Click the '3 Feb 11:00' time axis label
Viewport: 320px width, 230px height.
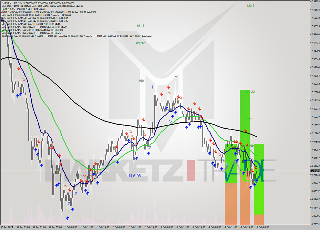(183, 227)
